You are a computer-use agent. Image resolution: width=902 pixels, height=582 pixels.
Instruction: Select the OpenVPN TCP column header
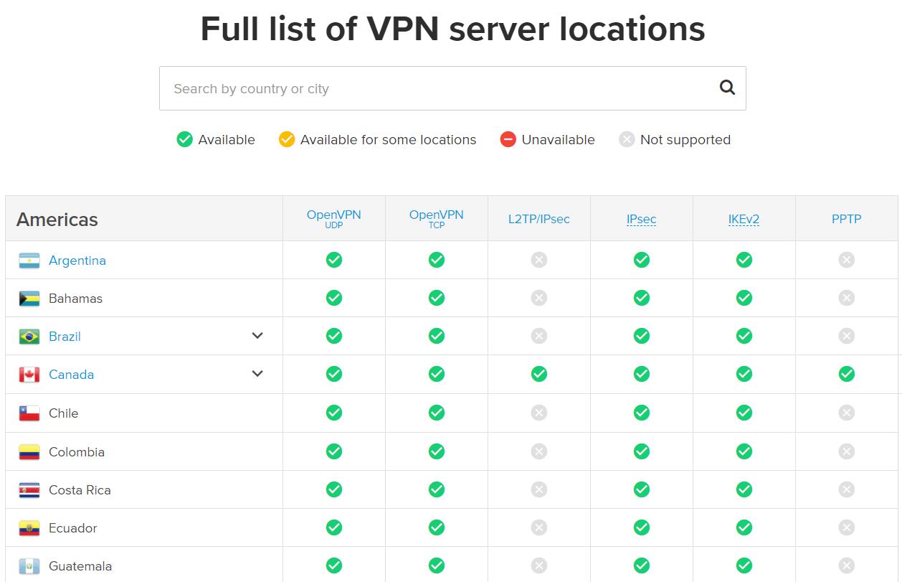point(436,218)
